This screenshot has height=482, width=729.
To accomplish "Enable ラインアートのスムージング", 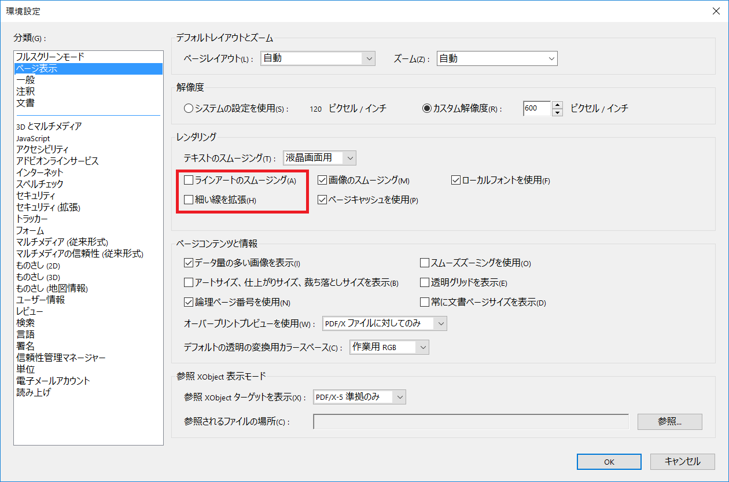I will point(188,180).
